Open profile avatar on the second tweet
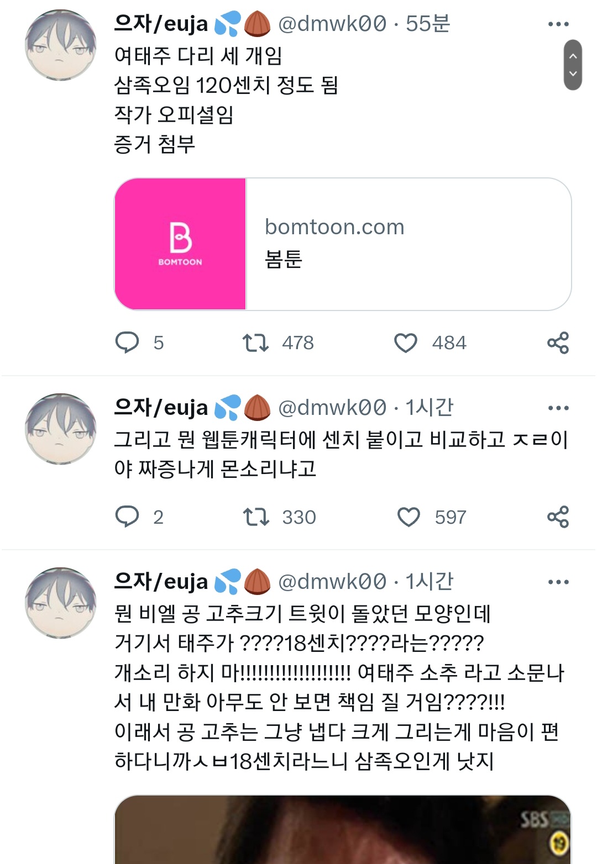 tap(61, 429)
